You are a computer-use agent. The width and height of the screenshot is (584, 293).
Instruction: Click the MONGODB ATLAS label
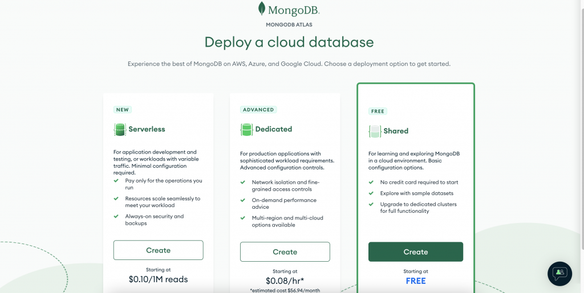[x=289, y=25]
